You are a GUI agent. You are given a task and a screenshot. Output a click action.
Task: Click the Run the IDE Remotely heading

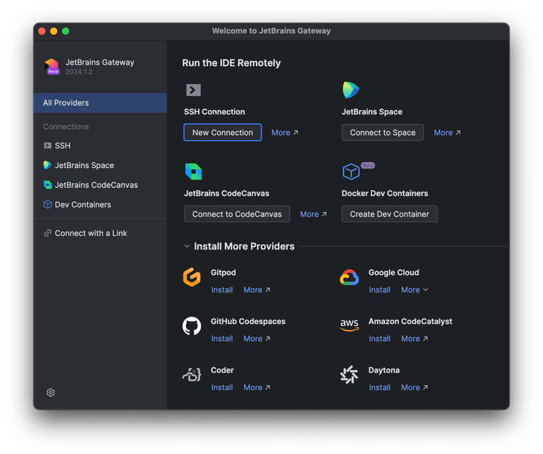[x=232, y=63]
